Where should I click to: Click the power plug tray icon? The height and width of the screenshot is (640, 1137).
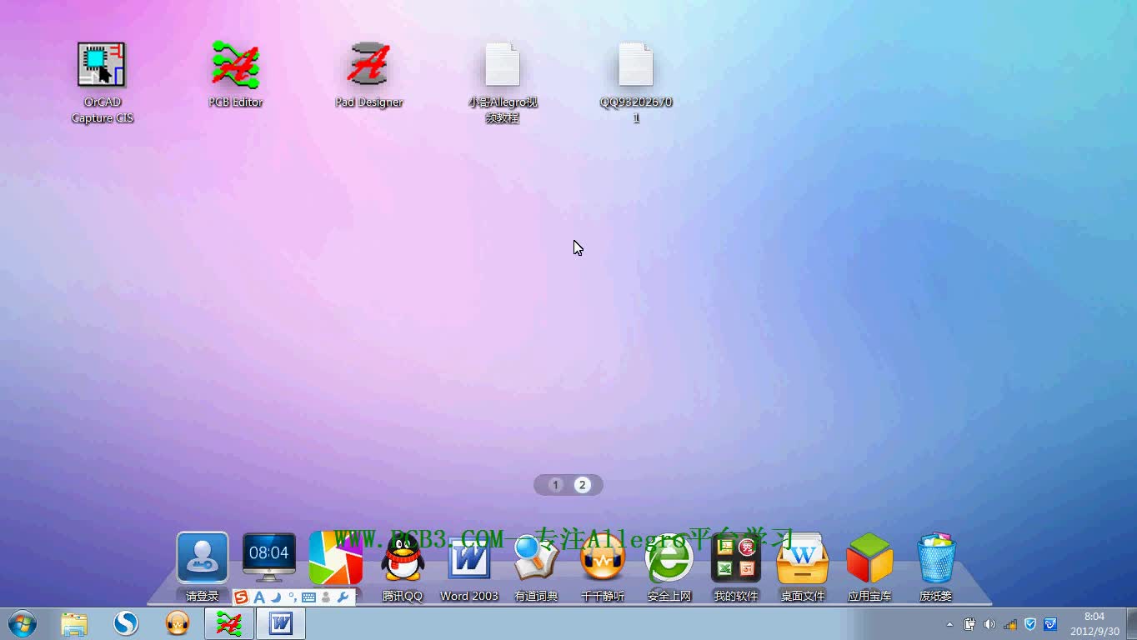[x=969, y=624]
